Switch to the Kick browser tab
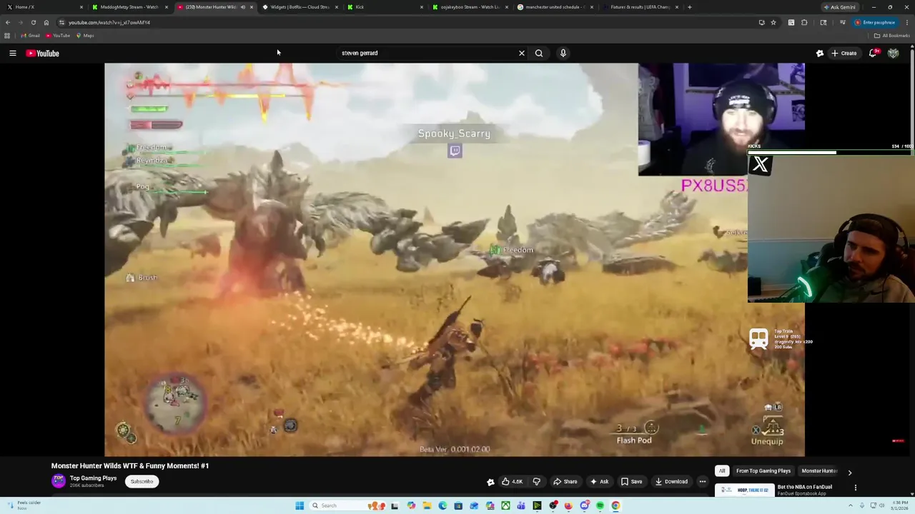915x514 pixels. 385,7
